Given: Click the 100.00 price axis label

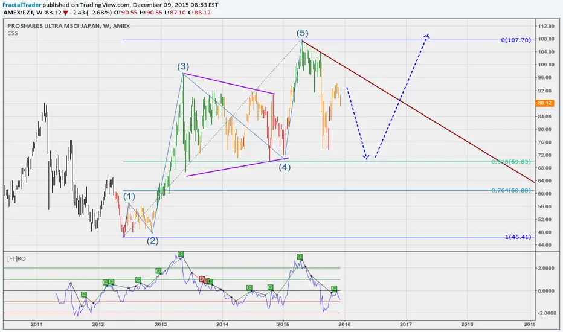Looking at the screenshot, I should coord(546,65).
